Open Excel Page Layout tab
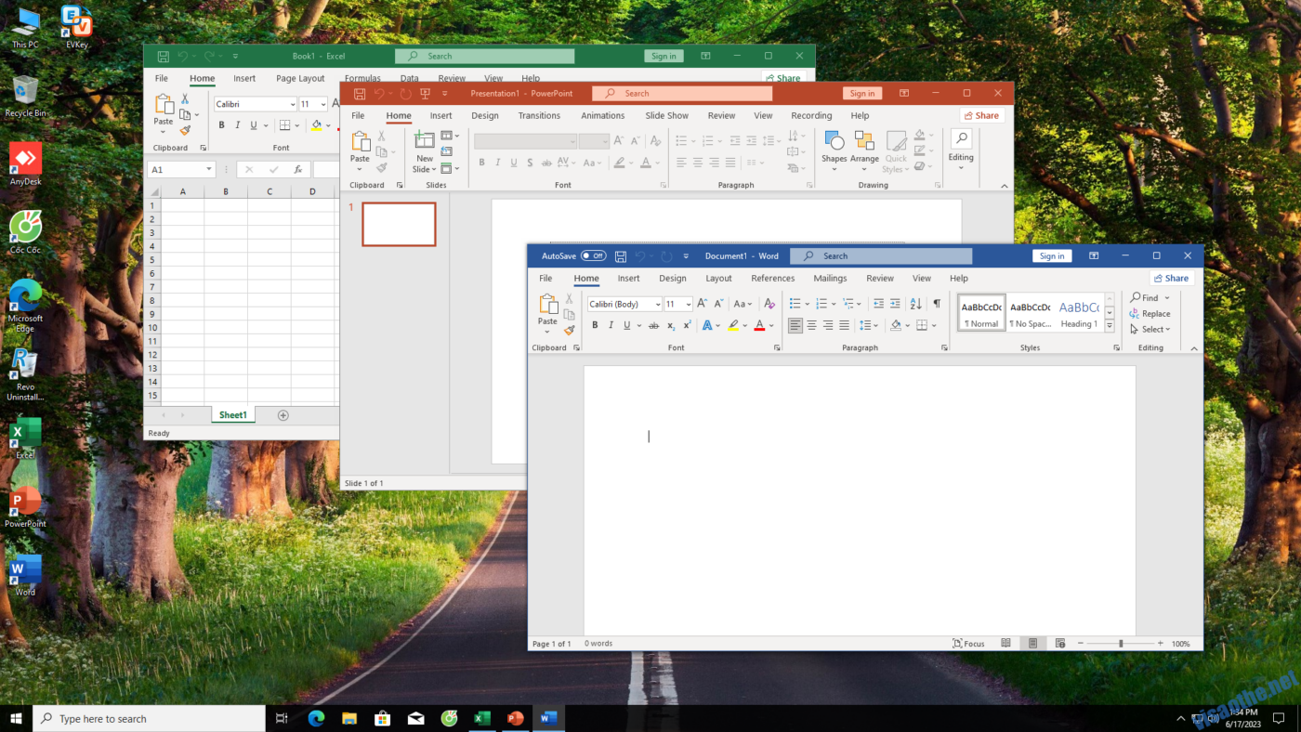 300,79
